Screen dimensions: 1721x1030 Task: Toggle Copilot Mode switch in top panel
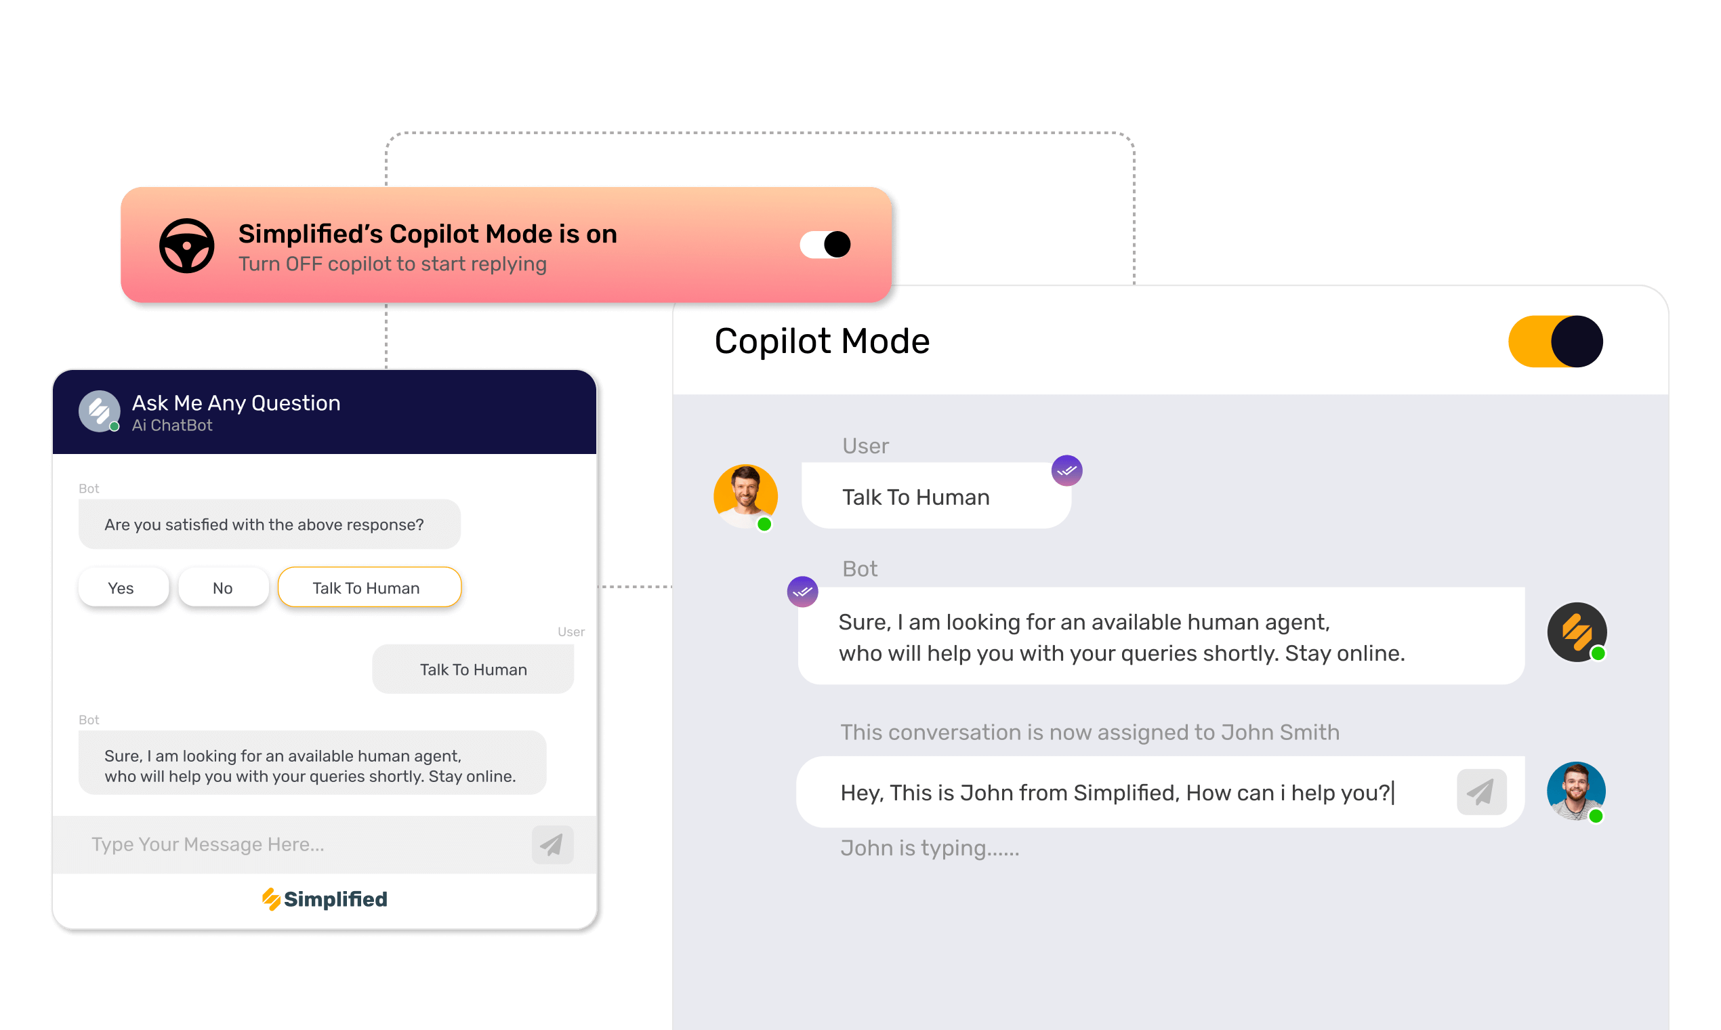[x=821, y=243]
